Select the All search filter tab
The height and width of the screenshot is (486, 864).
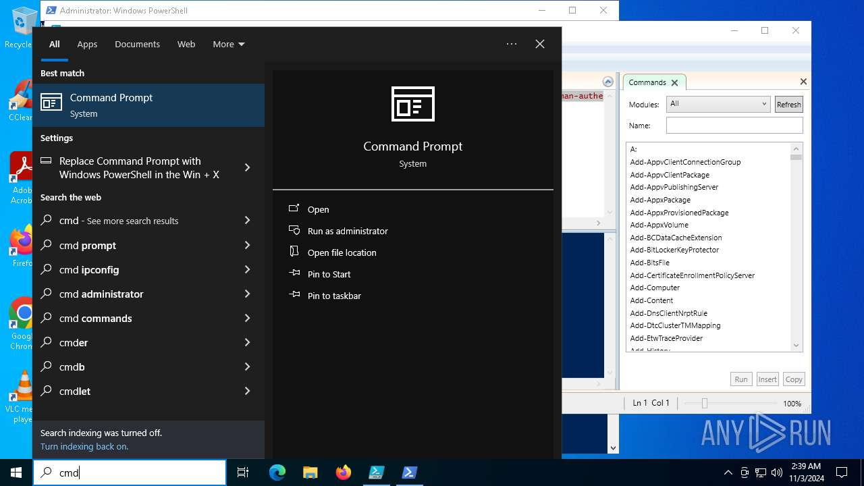[55, 44]
